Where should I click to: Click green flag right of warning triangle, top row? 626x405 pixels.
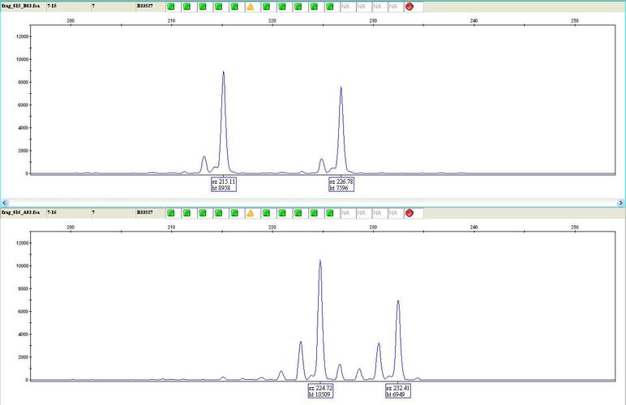pyautogui.click(x=266, y=6)
